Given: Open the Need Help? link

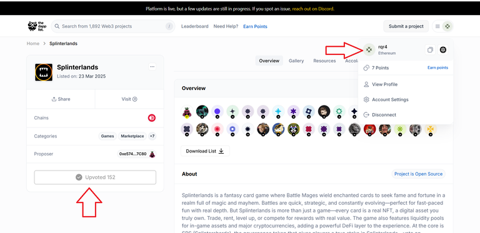Looking at the screenshot, I should point(226,26).
